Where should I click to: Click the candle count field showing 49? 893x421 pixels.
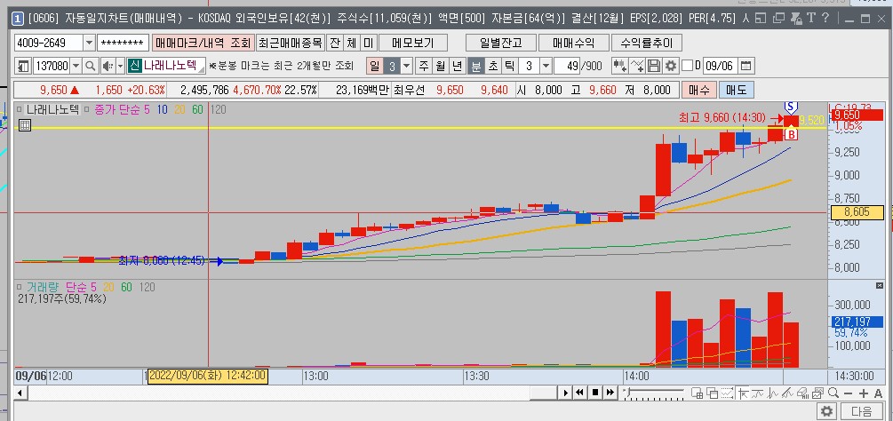567,66
